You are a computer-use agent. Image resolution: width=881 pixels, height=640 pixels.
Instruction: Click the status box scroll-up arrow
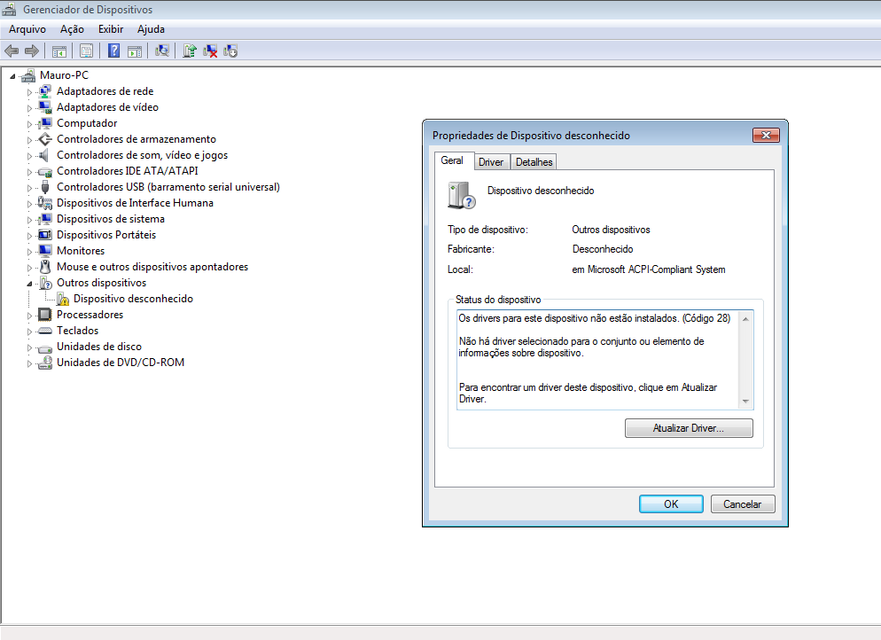tap(745, 319)
